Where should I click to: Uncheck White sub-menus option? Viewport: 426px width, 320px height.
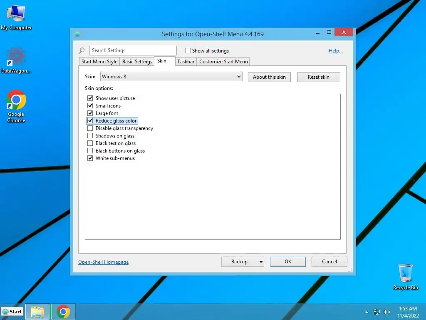(90, 158)
